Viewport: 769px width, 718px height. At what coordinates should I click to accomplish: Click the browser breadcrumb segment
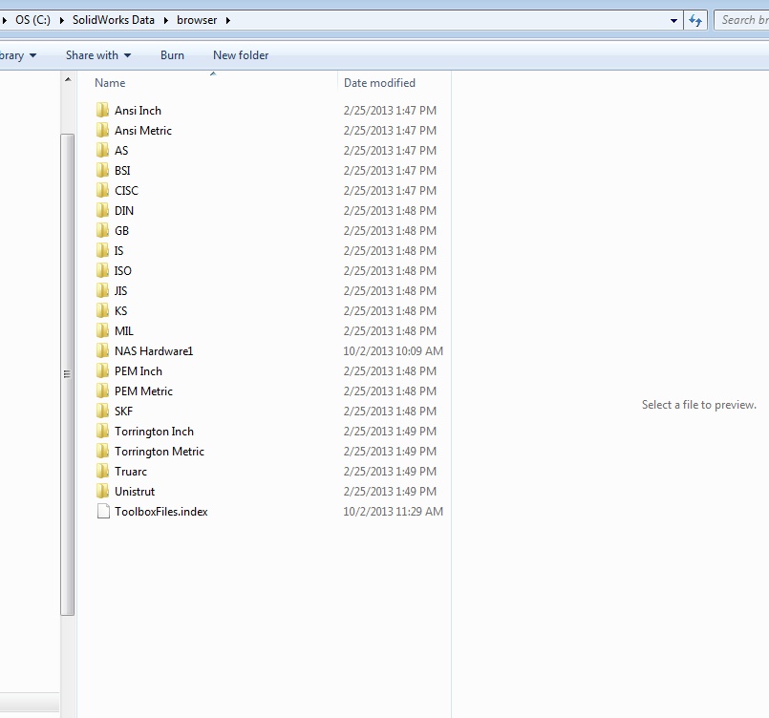pos(197,20)
